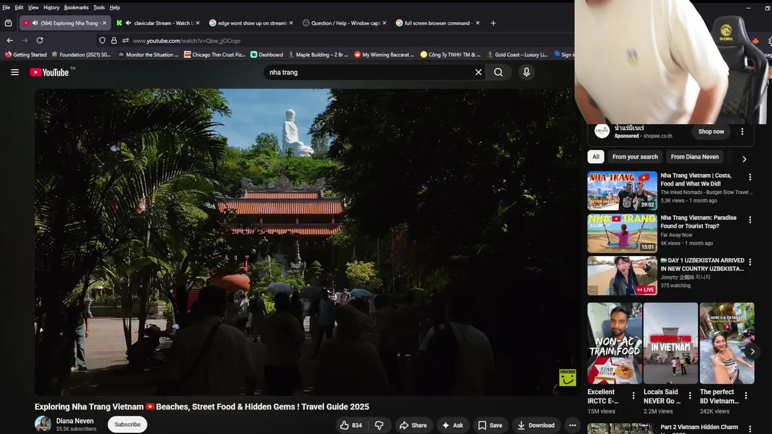Open options for perfect 8D Vietnam short
This screenshot has width=772, height=434.
[745, 395]
